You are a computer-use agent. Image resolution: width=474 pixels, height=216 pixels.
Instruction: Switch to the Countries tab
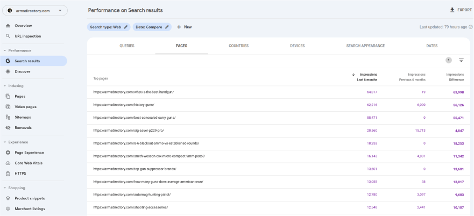click(238, 46)
